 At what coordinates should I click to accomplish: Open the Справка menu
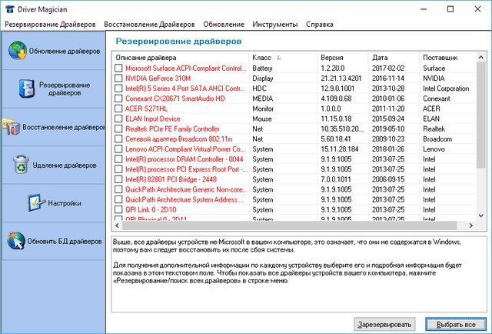(x=320, y=25)
